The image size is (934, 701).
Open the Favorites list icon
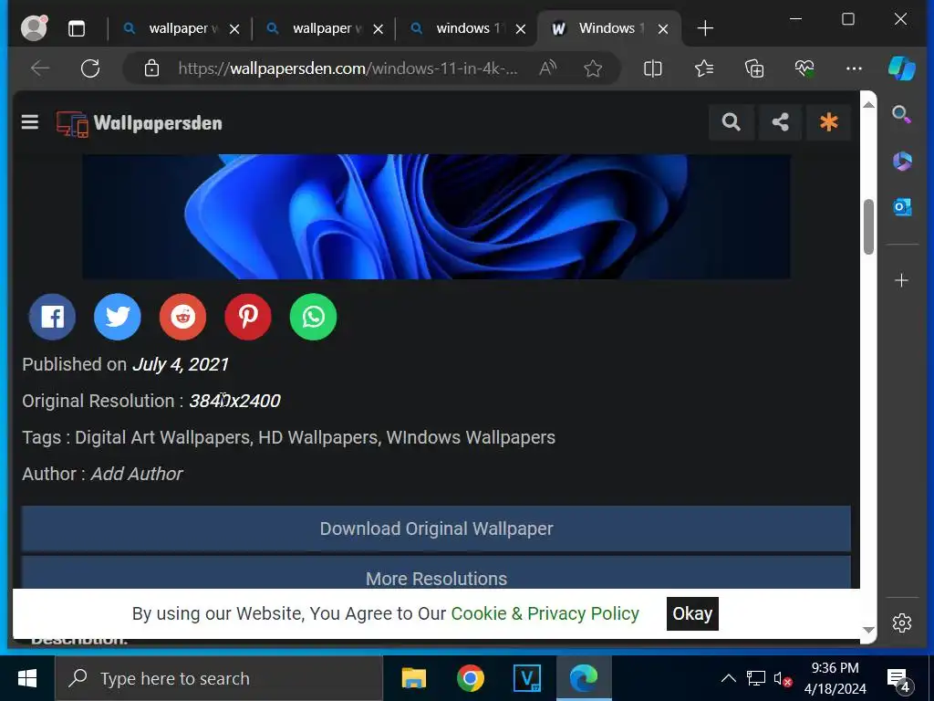[704, 68]
